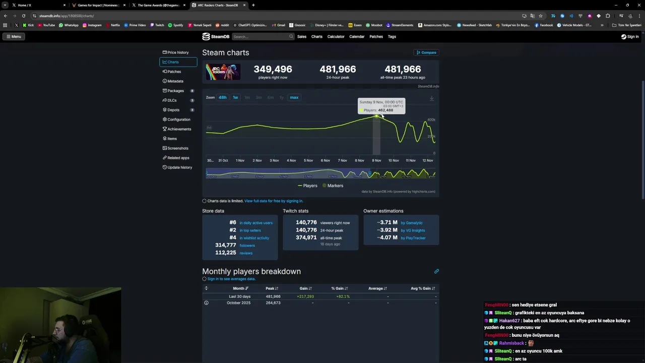Click the SteamDB logo in header
The width and height of the screenshot is (645, 363).
[x=216, y=36]
